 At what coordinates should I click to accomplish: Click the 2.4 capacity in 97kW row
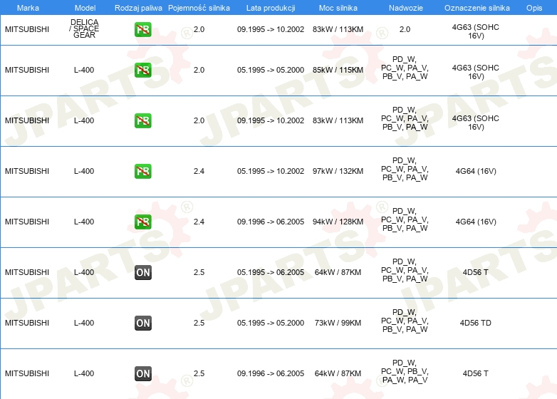[x=199, y=171]
